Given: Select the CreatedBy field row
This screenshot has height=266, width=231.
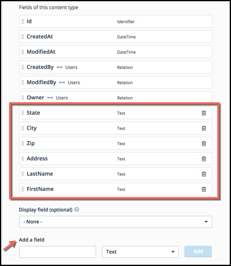Looking at the screenshot, I should point(116,67).
